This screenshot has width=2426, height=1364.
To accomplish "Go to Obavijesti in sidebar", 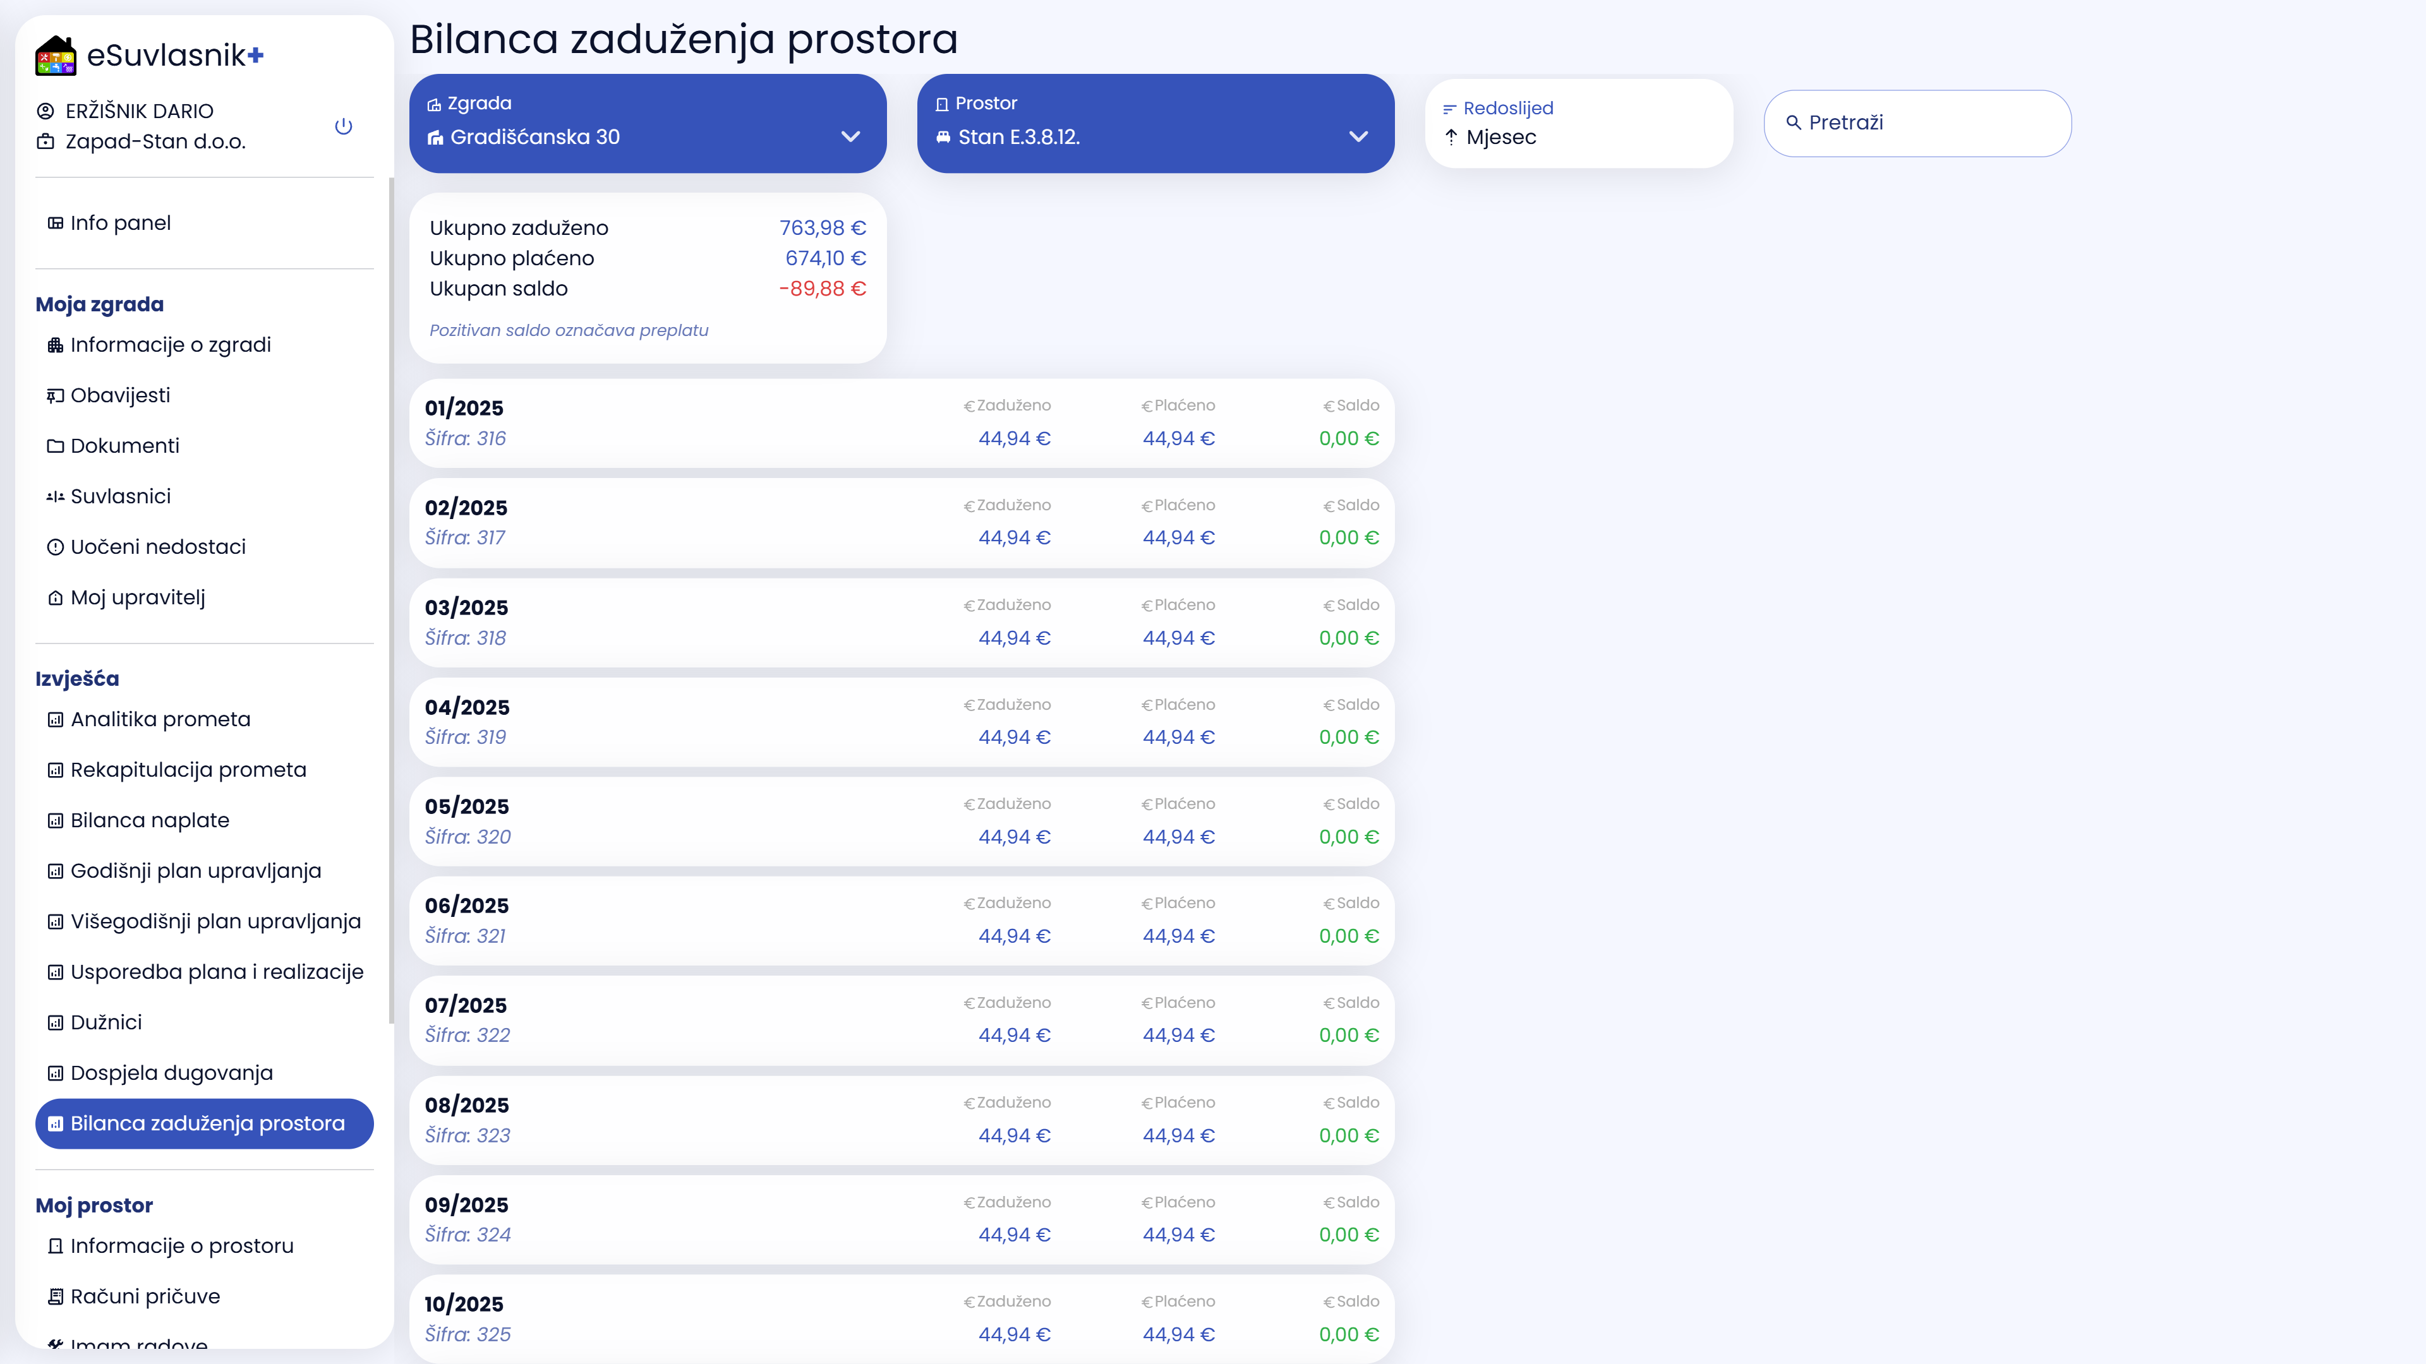I will pyautogui.click(x=204, y=395).
